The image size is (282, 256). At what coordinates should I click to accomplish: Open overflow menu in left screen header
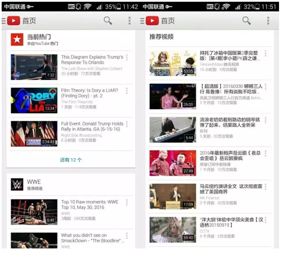(x=129, y=20)
